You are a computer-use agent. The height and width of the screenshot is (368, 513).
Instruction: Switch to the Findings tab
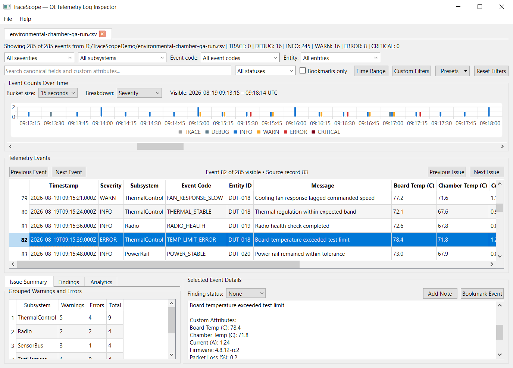click(x=69, y=282)
